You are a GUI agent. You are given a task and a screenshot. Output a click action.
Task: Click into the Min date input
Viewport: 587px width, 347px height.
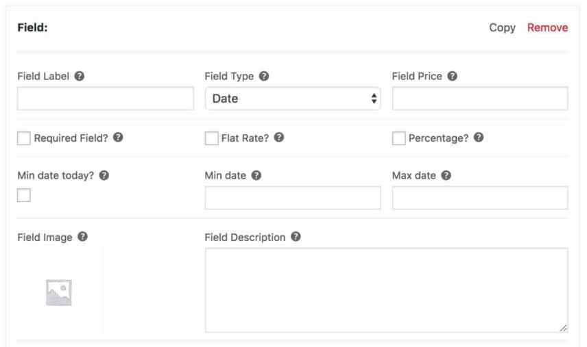click(x=293, y=198)
